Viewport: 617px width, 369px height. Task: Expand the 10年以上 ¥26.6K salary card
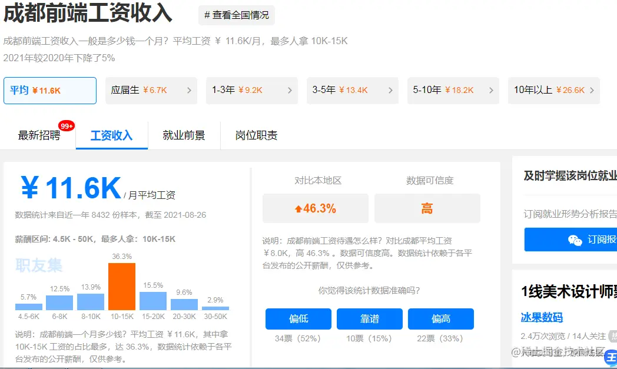[553, 91]
